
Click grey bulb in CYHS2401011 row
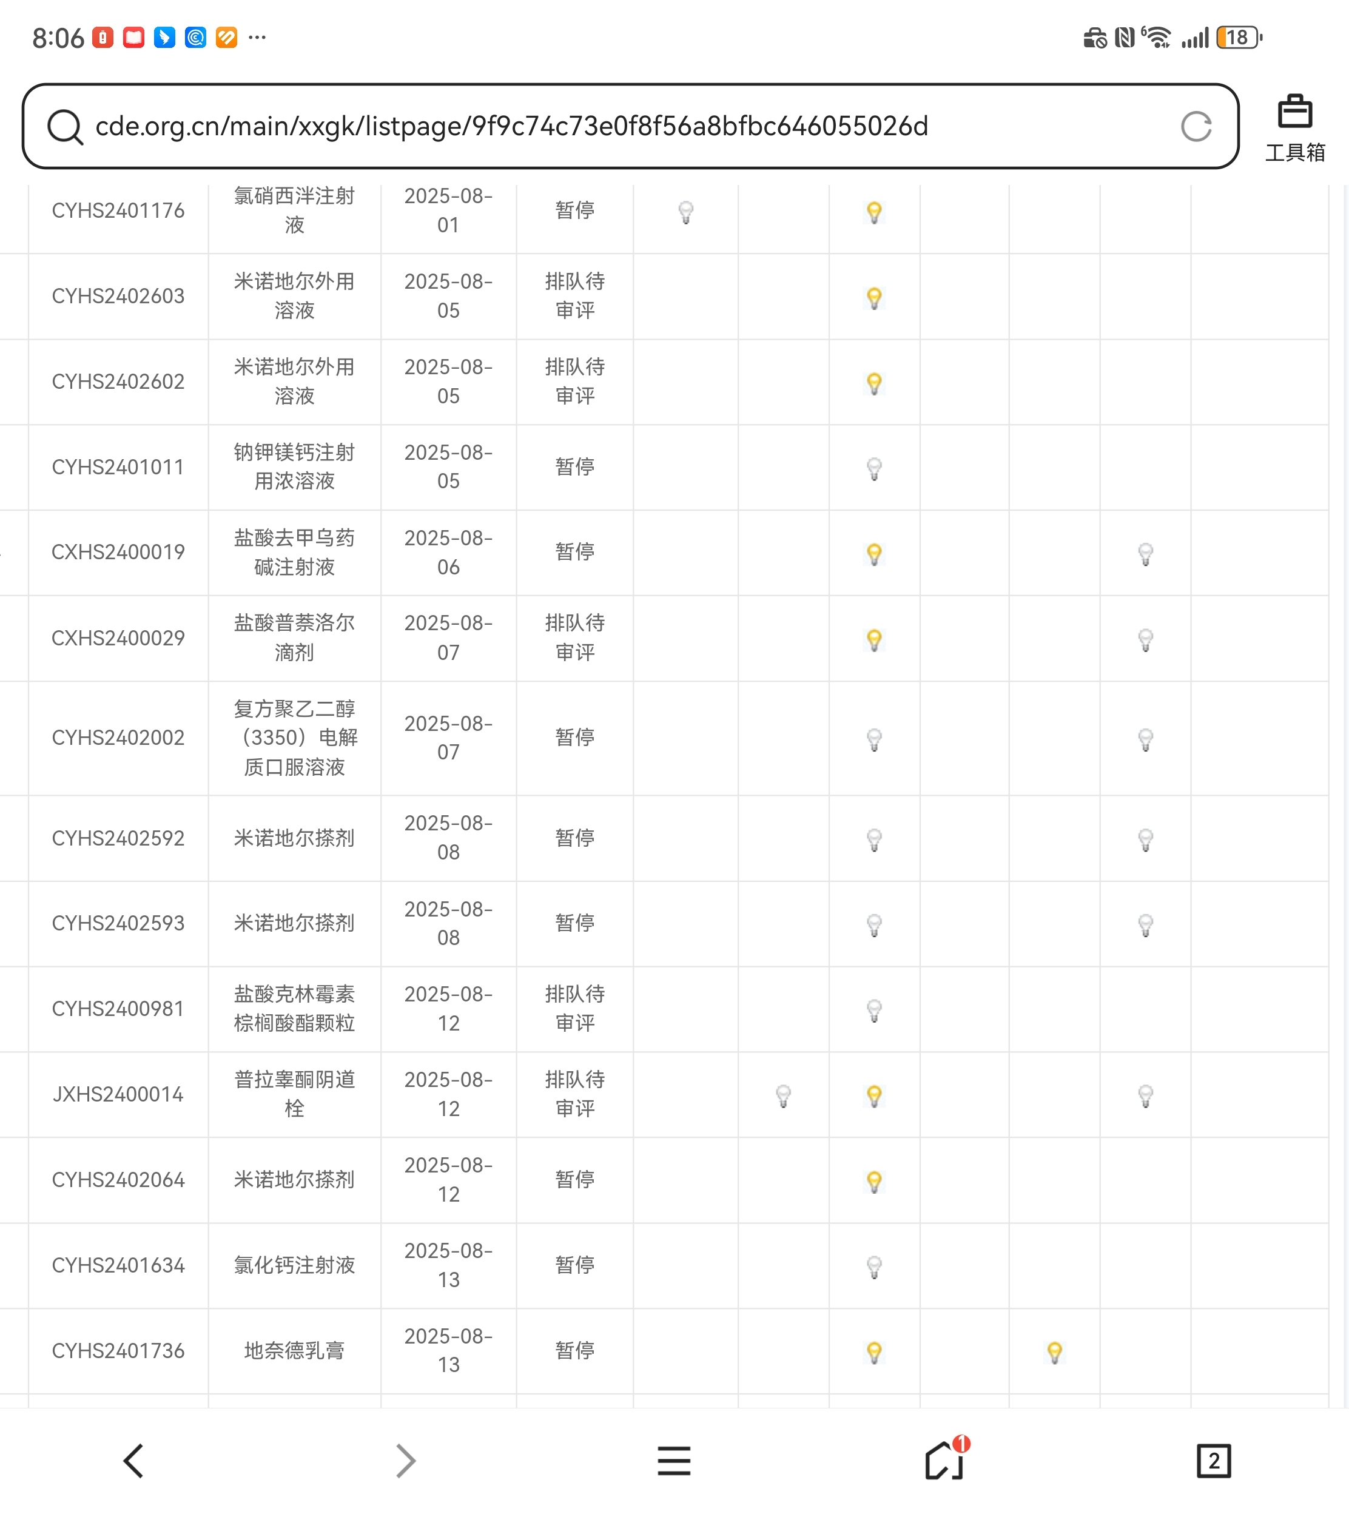(874, 468)
